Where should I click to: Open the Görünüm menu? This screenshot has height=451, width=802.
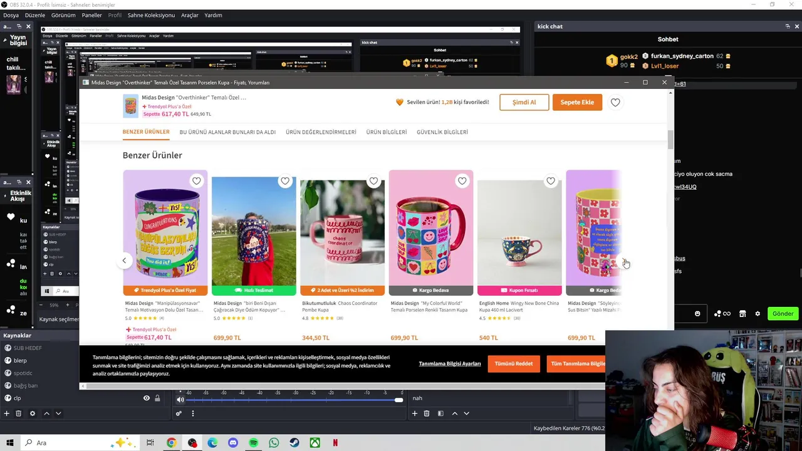tap(63, 15)
